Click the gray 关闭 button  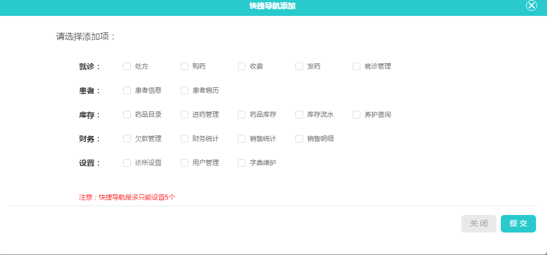[479, 224]
